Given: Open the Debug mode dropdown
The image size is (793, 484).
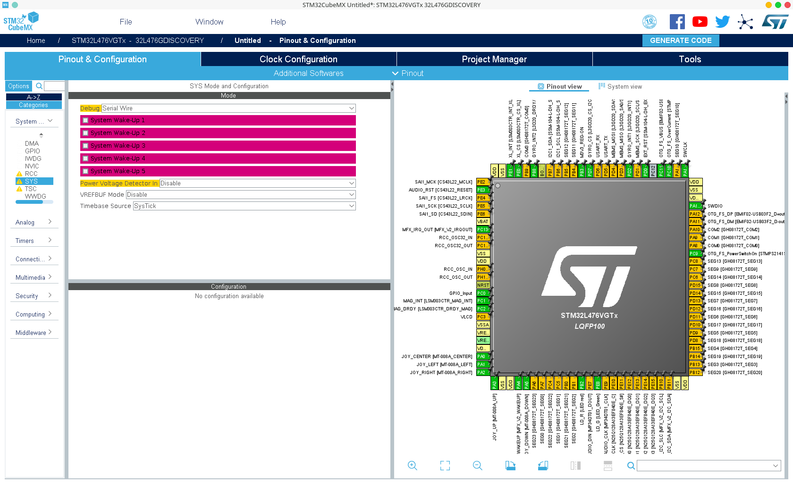Looking at the screenshot, I should click(x=228, y=108).
